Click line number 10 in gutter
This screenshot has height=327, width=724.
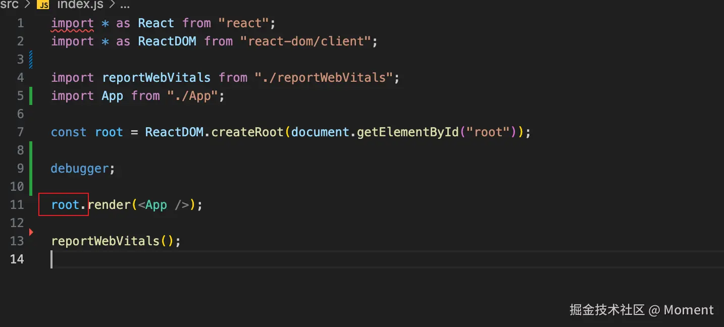point(17,187)
